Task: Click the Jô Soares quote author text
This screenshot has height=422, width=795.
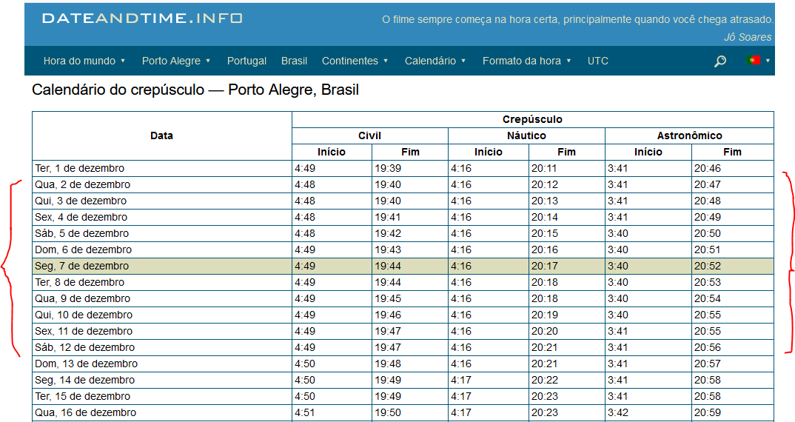Action: (x=748, y=37)
